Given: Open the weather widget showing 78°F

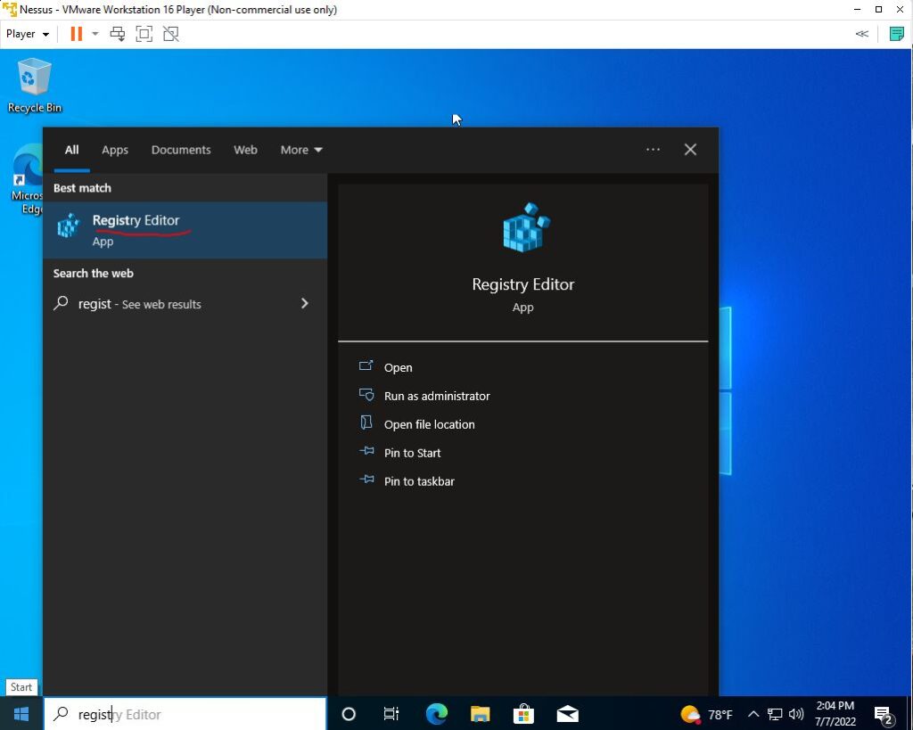Looking at the screenshot, I should [x=706, y=714].
